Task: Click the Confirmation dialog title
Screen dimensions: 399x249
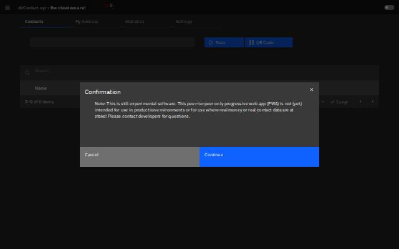Action: point(102,92)
